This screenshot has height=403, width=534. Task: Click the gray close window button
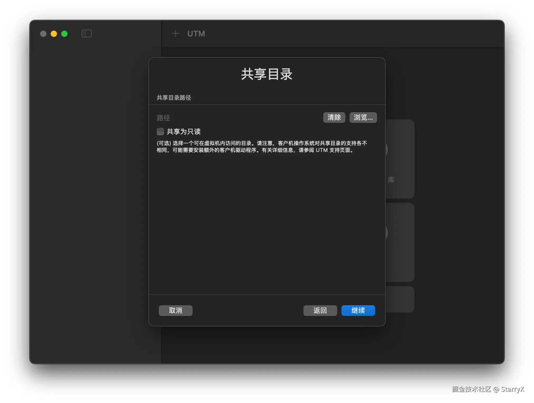(x=43, y=34)
